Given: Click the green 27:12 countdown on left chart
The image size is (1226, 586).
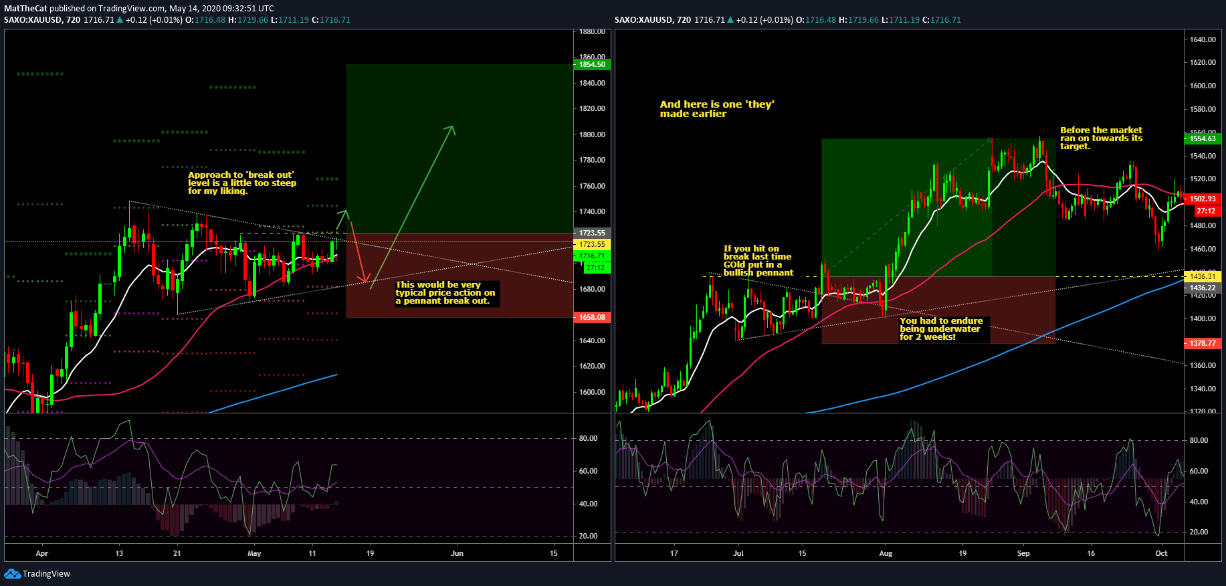Looking at the screenshot, I should 595,268.
